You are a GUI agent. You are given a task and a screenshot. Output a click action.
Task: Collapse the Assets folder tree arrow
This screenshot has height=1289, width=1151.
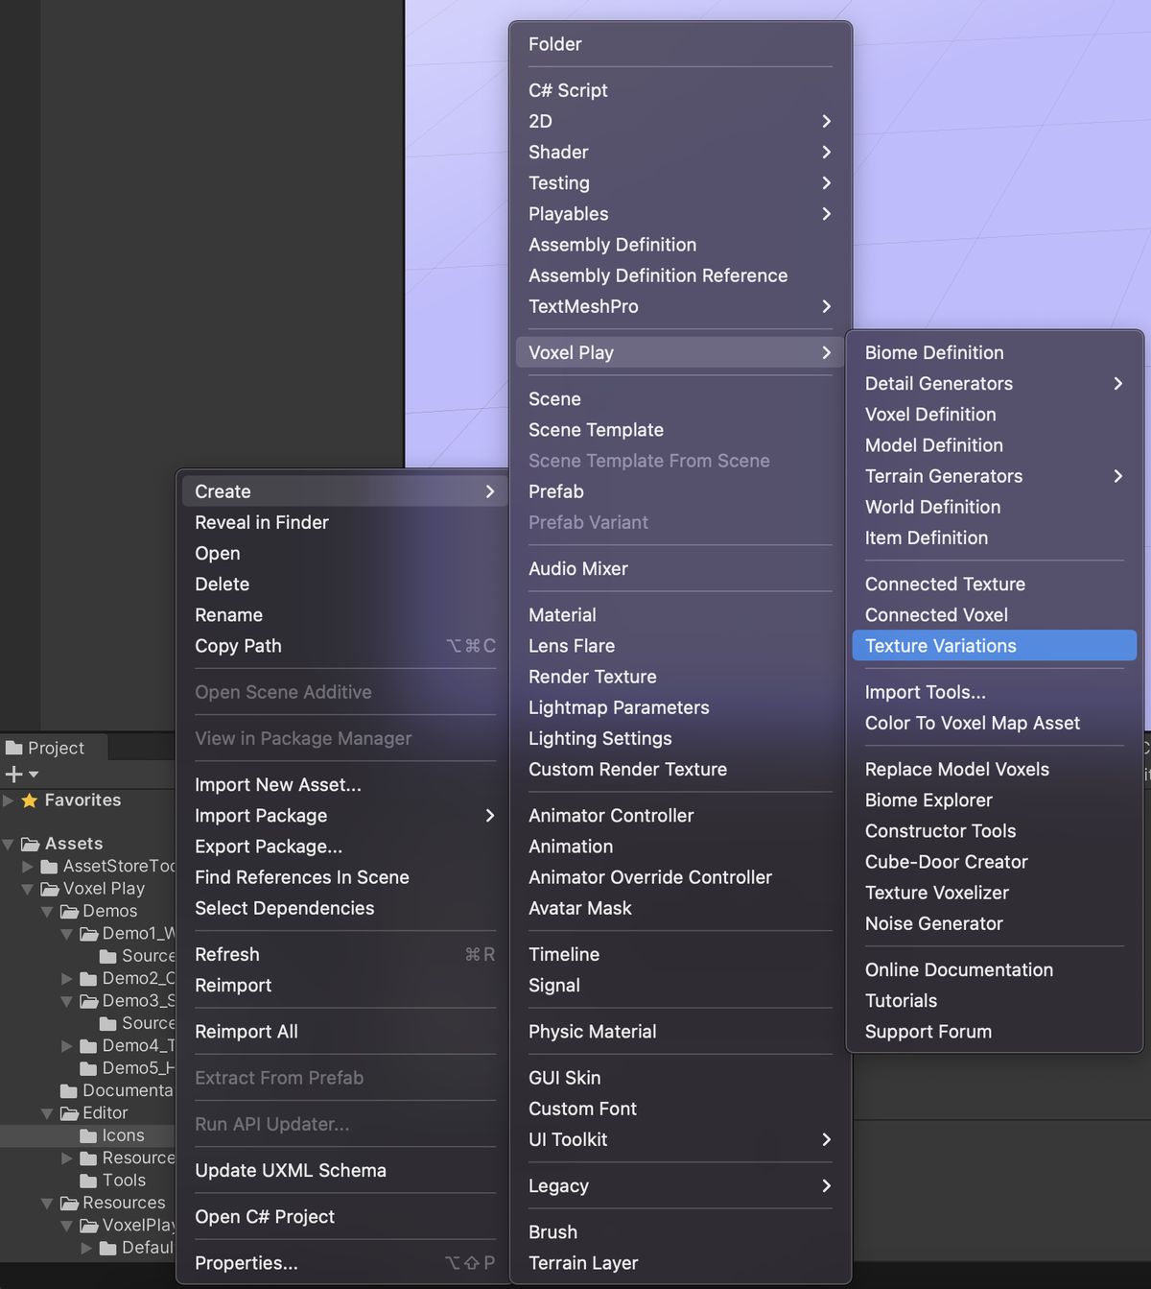[9, 844]
